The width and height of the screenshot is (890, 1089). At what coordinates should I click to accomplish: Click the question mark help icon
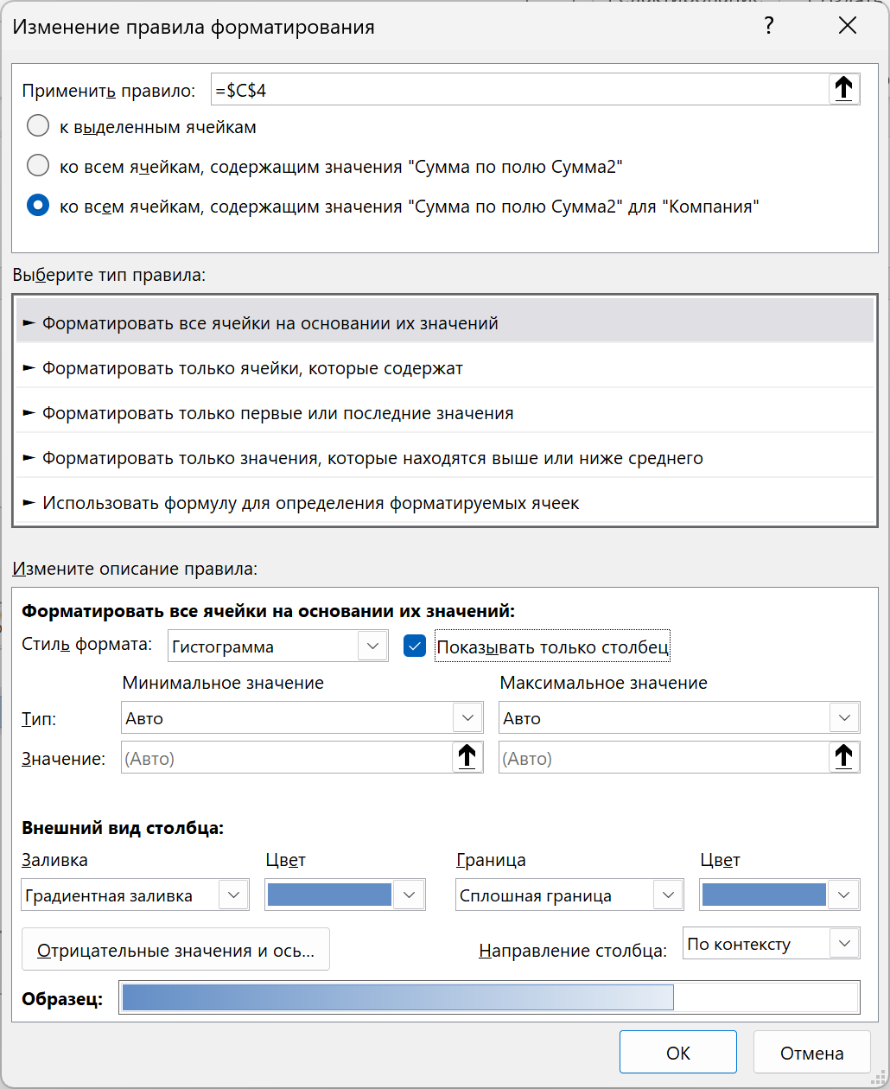pos(768,27)
